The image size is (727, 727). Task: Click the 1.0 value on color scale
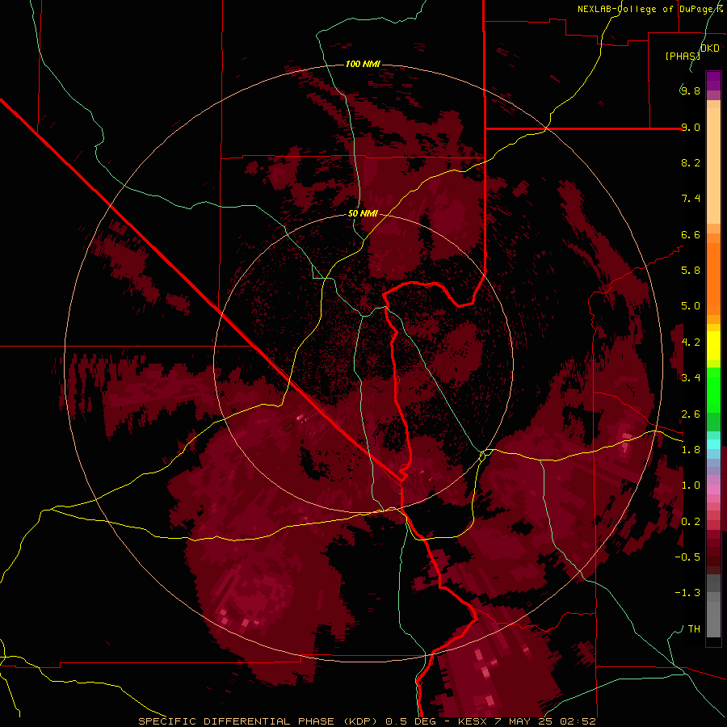(691, 485)
